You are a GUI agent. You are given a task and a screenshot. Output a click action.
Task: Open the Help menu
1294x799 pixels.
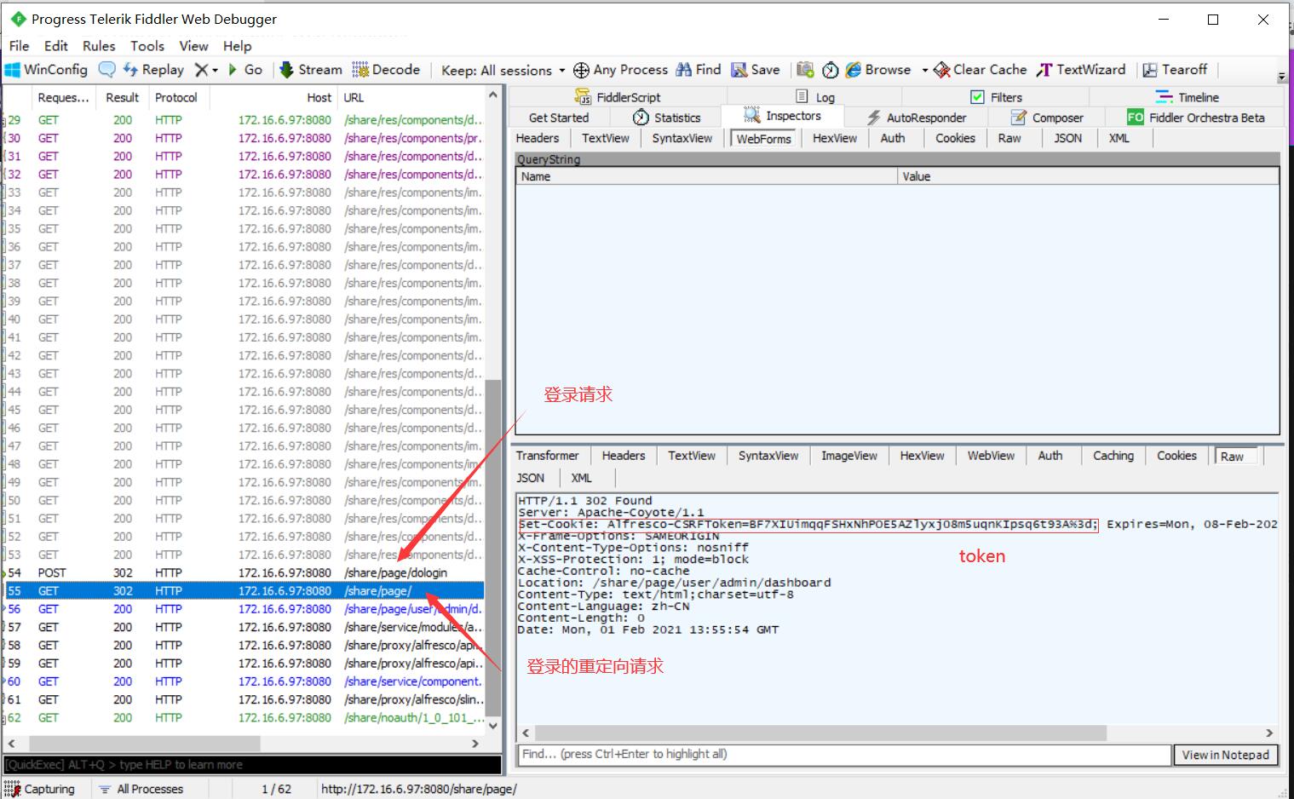pyautogui.click(x=238, y=46)
